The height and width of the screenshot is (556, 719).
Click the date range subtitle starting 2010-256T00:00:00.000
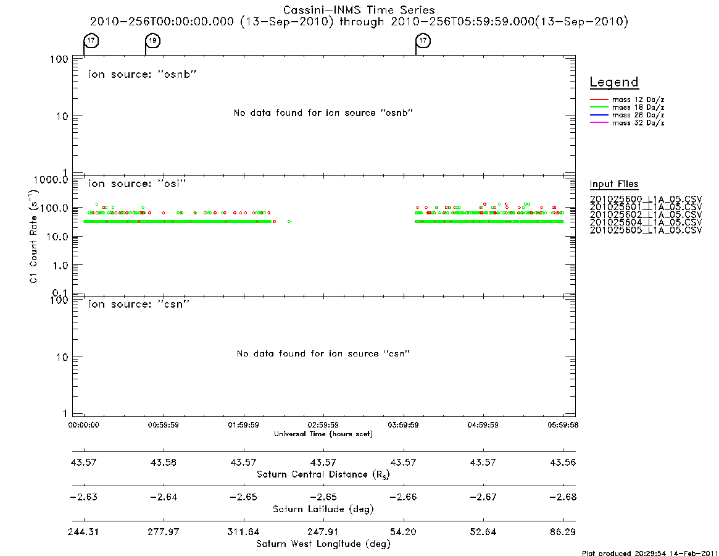coord(359,22)
